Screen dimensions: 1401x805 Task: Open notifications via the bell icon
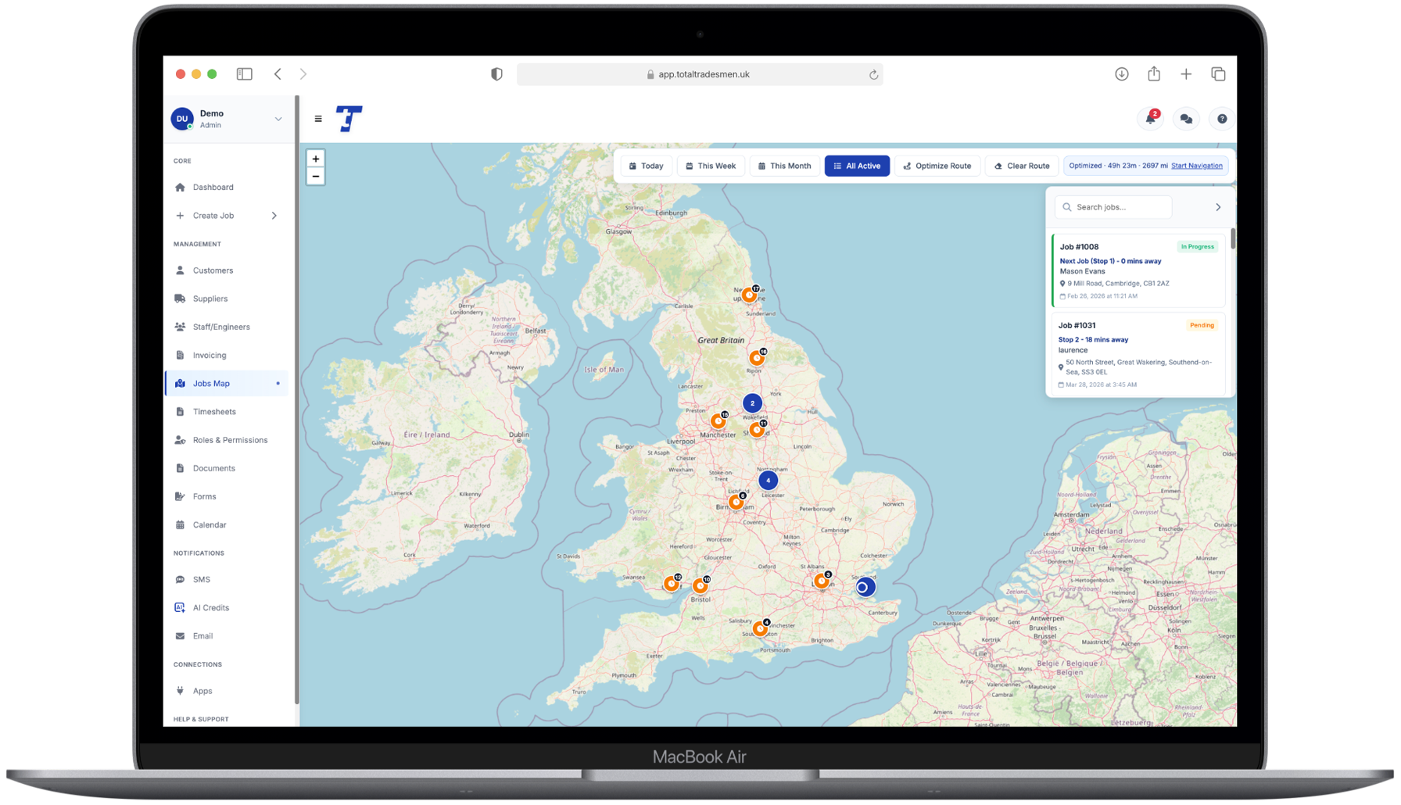(1149, 118)
